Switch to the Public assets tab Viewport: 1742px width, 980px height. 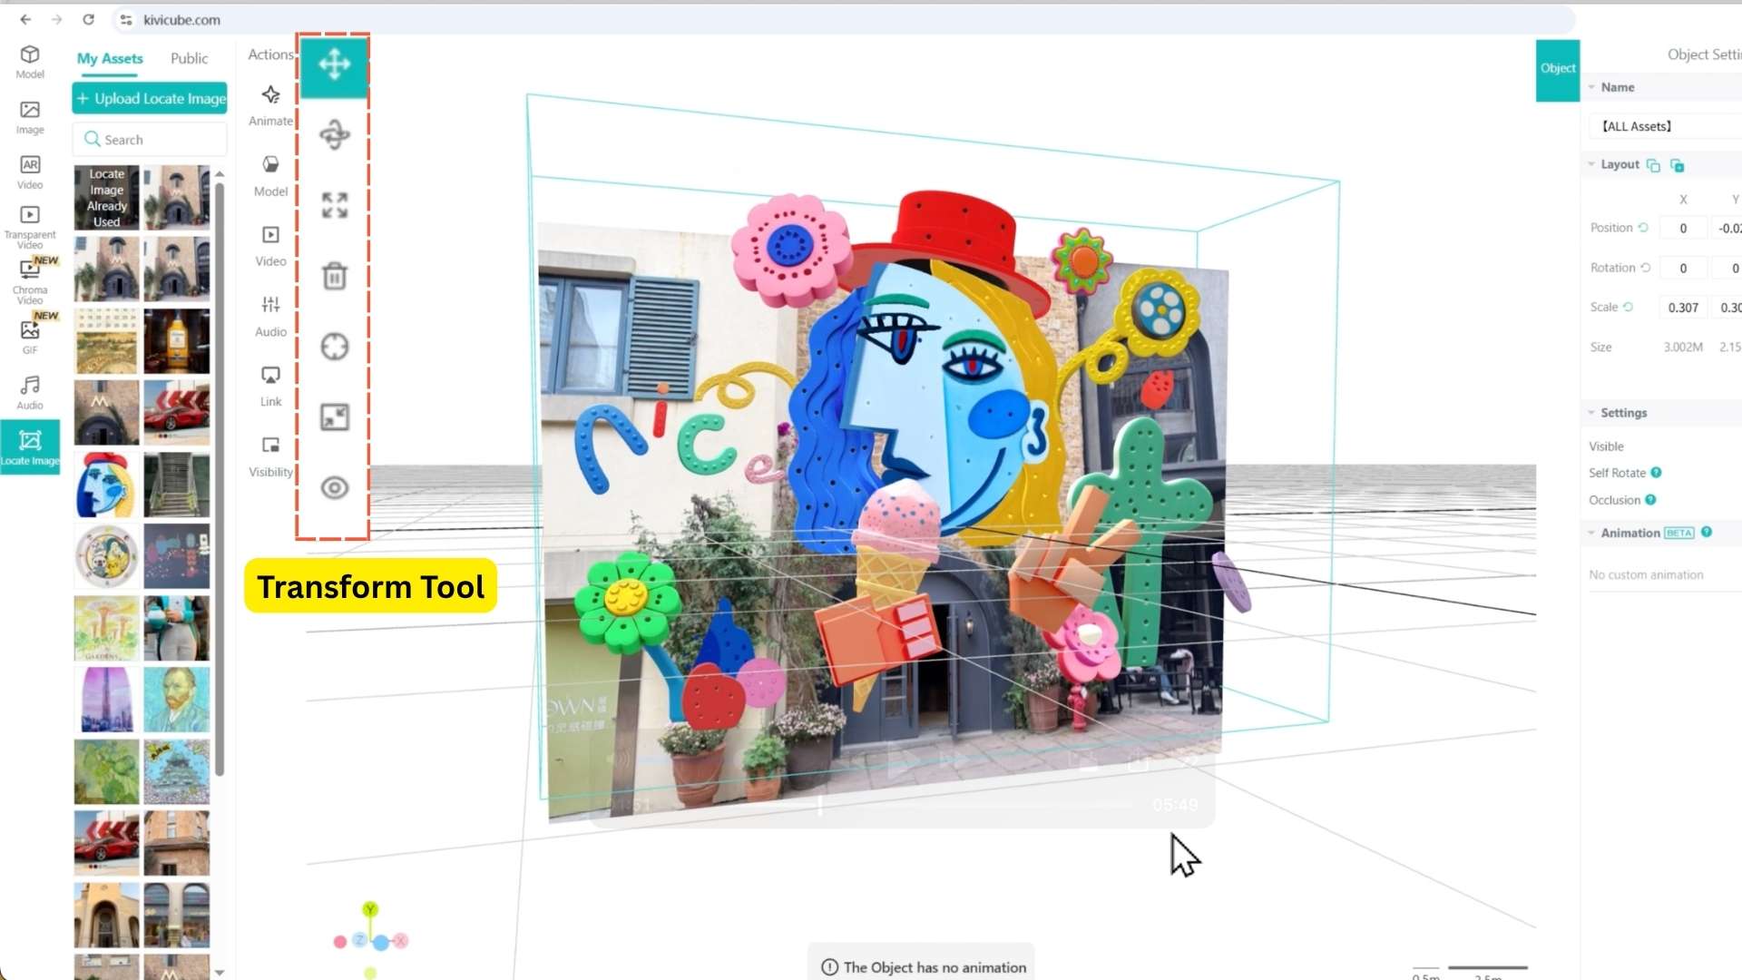(x=189, y=58)
